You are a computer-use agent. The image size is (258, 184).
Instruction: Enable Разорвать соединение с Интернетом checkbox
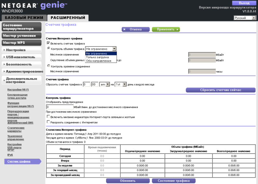pyautogui.click(x=48, y=122)
